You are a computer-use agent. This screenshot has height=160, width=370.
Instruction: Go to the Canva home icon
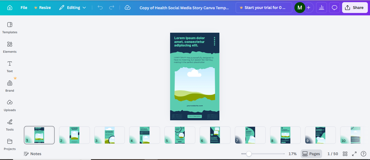[10, 8]
